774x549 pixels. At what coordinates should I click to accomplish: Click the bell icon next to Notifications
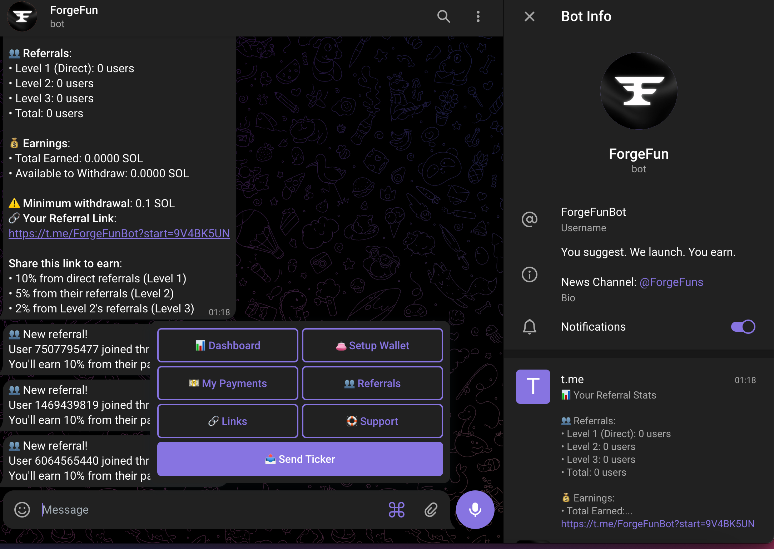[529, 327]
